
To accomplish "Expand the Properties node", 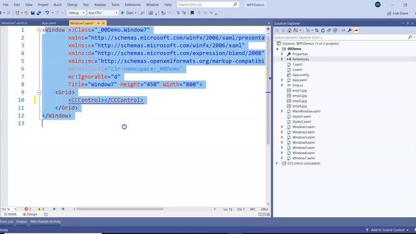I will click(282, 54).
